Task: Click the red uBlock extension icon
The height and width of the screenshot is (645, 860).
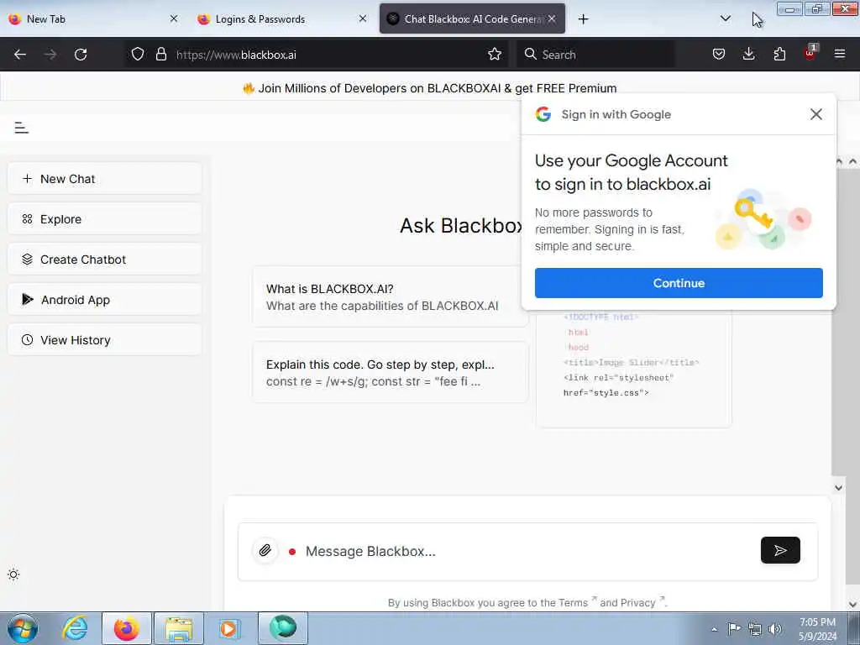Action: tap(810, 53)
